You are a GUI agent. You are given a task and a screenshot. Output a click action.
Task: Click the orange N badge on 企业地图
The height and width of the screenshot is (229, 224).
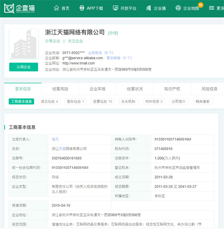[x=201, y=5]
